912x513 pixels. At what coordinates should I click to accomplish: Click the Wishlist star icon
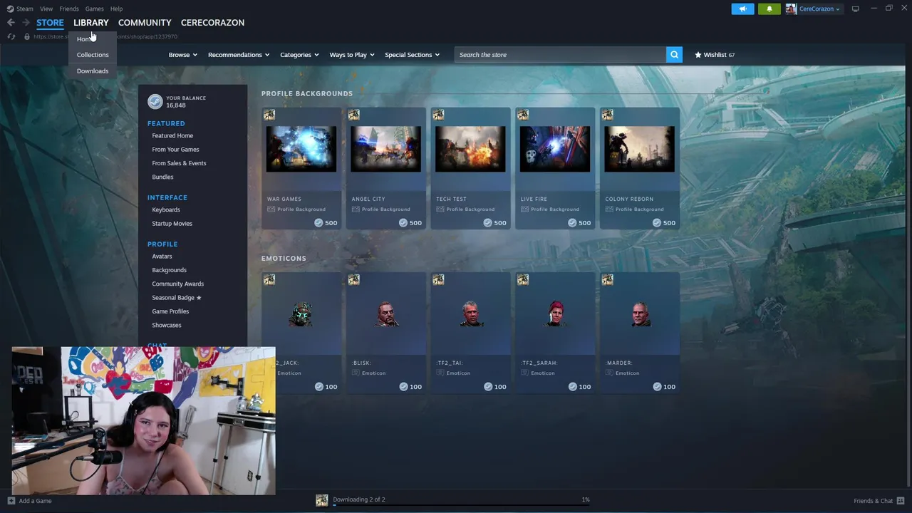click(x=698, y=55)
